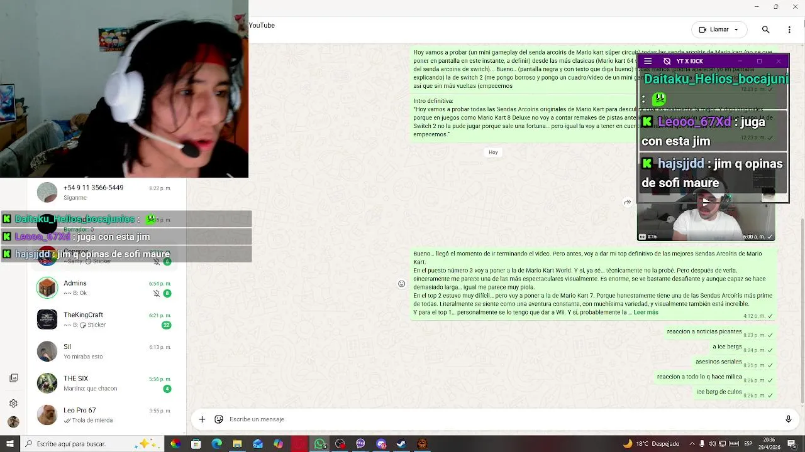Click the 22 unread badge on TheKingCraft

[x=167, y=325]
